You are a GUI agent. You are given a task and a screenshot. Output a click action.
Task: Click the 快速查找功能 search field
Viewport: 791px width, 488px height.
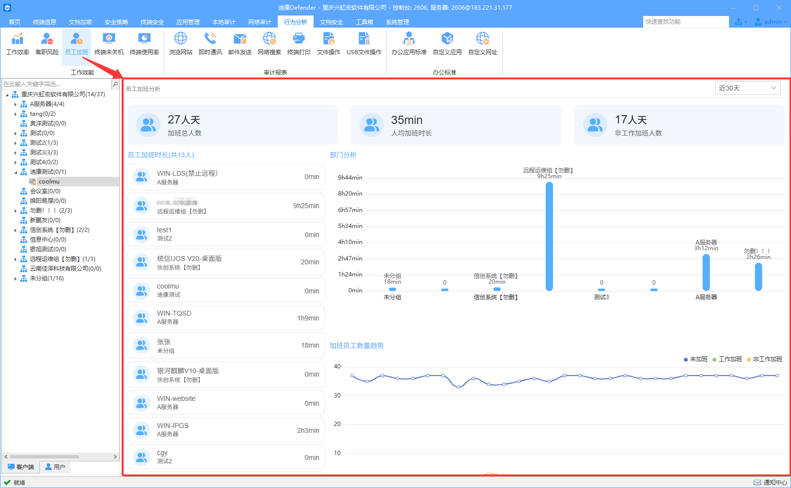click(686, 22)
